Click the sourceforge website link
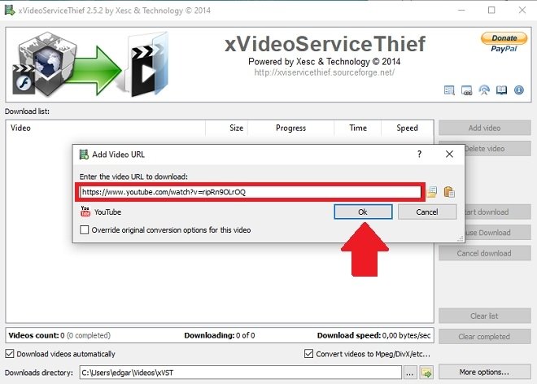The height and width of the screenshot is (384, 537). [x=324, y=72]
